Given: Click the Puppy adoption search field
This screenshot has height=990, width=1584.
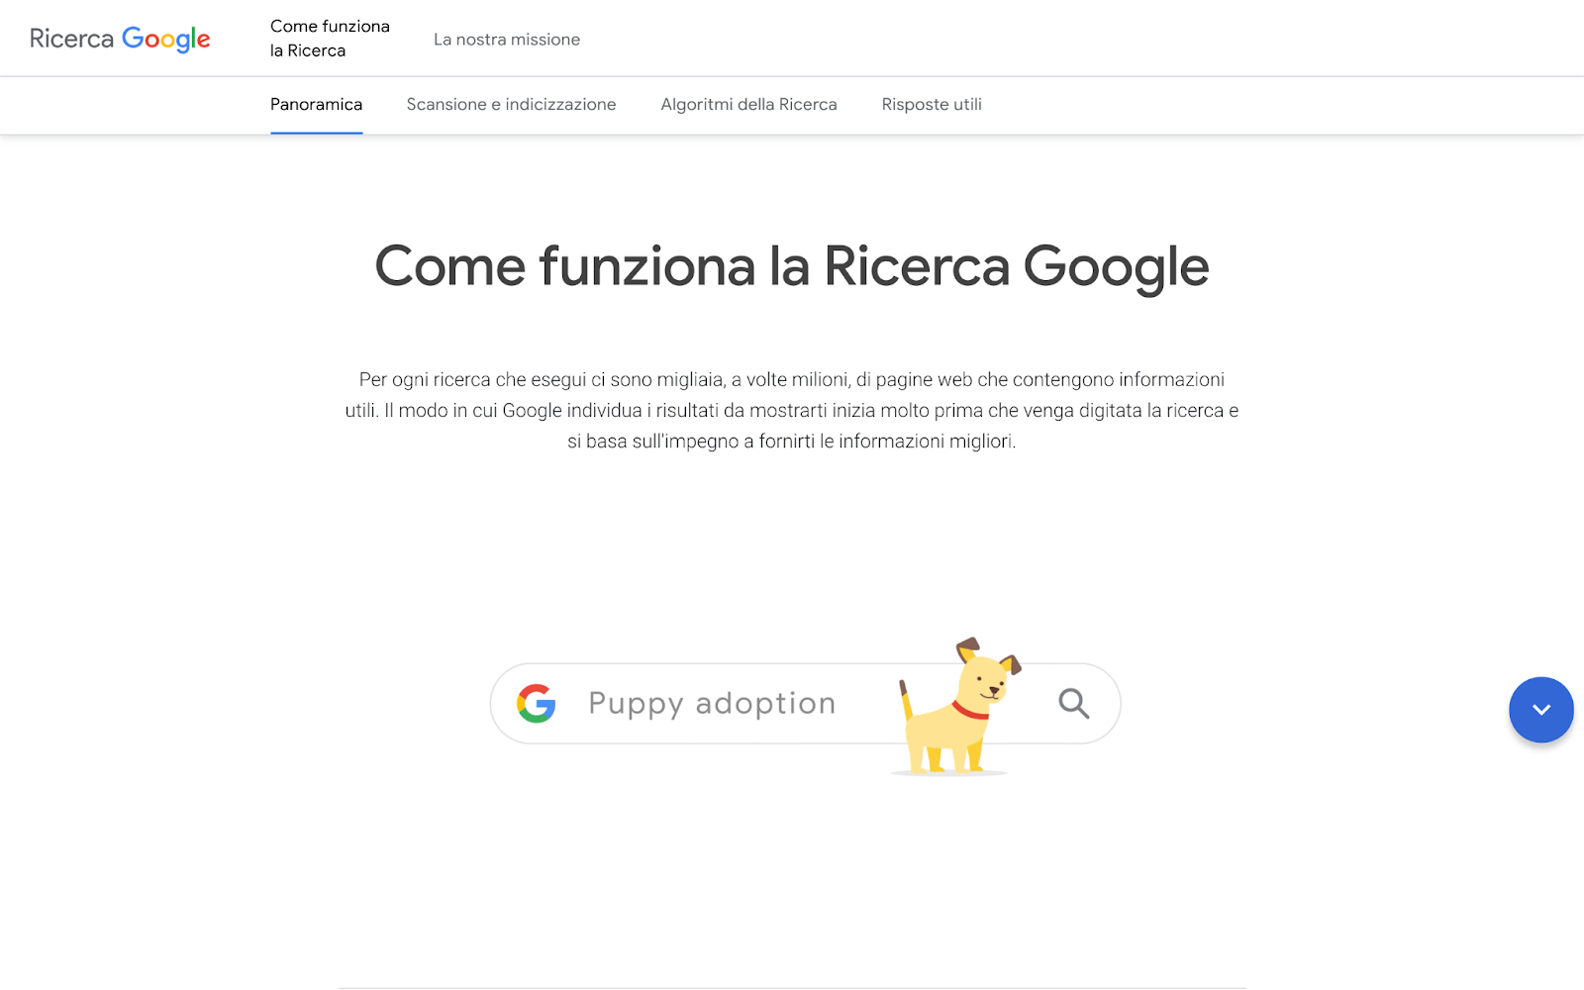Looking at the screenshot, I should tap(805, 703).
